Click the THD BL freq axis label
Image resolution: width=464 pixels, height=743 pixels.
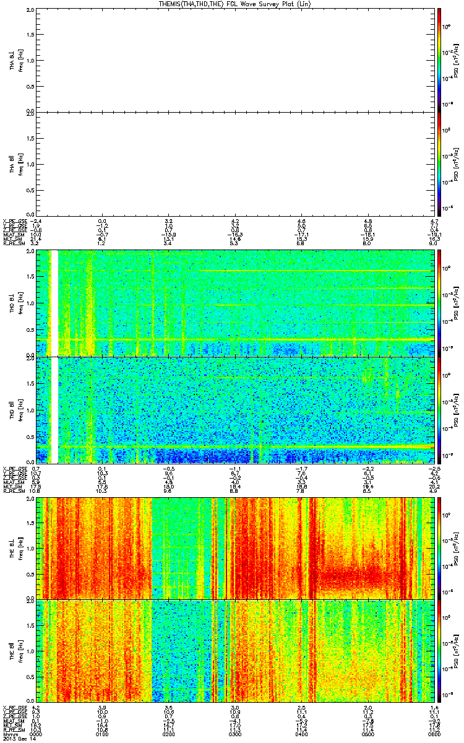(x=21, y=303)
